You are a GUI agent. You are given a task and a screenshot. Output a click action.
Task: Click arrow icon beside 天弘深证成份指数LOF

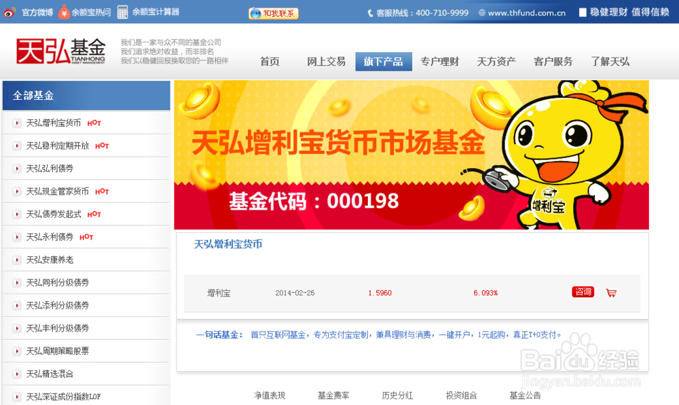(x=16, y=397)
